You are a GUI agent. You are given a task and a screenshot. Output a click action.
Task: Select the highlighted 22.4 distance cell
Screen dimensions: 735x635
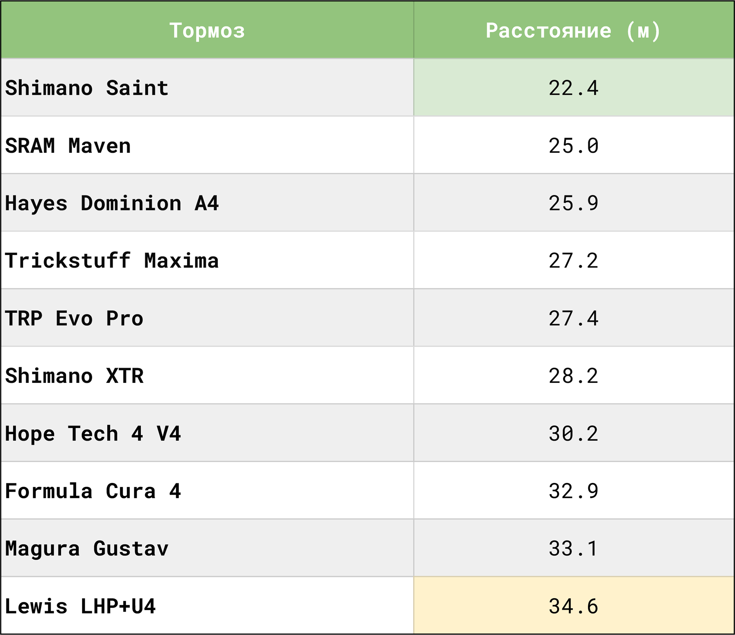click(x=573, y=88)
